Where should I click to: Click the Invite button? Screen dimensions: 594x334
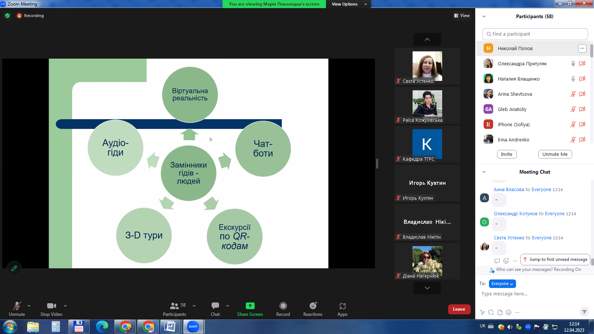click(506, 154)
